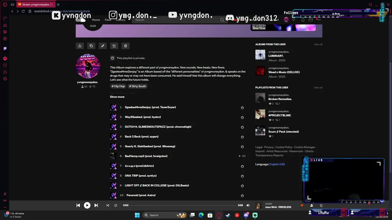Viewport: 392px width, 220px height.
Task: Open the next up queue icon
Action: 321,205
